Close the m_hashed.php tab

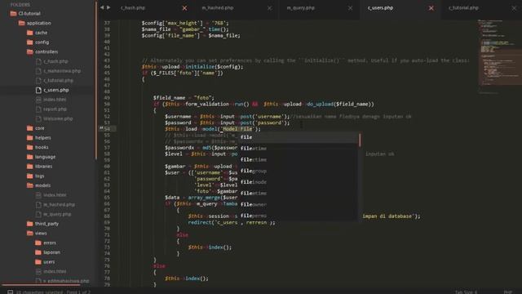tap(269, 8)
